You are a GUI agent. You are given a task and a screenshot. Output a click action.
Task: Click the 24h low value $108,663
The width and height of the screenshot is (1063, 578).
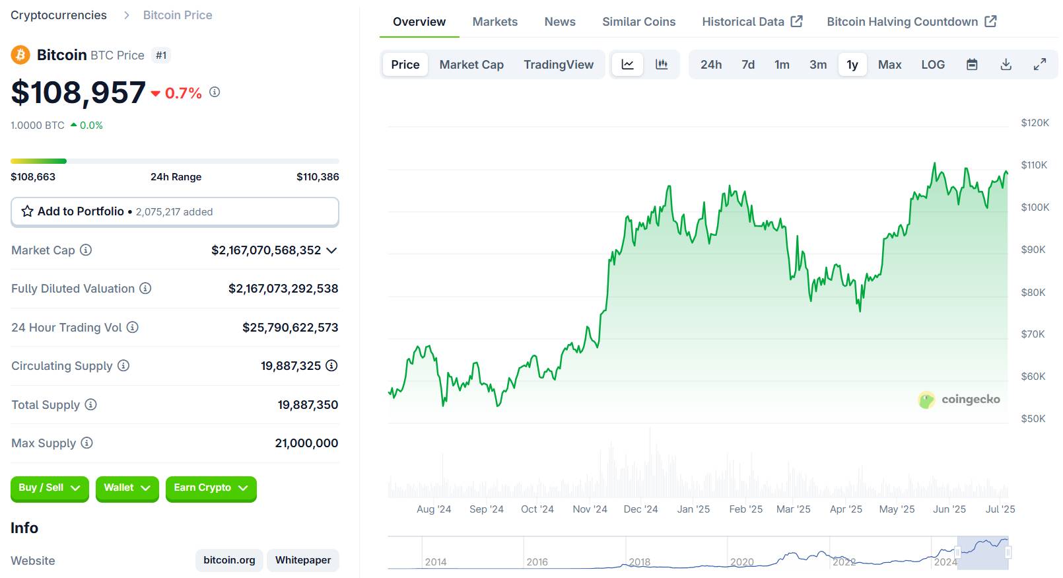pyautogui.click(x=33, y=177)
